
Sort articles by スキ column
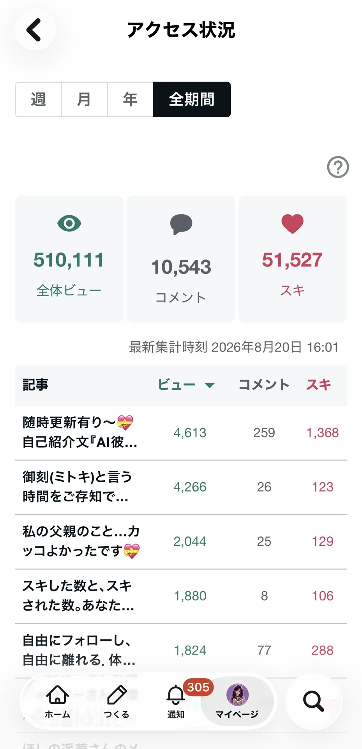[318, 385]
